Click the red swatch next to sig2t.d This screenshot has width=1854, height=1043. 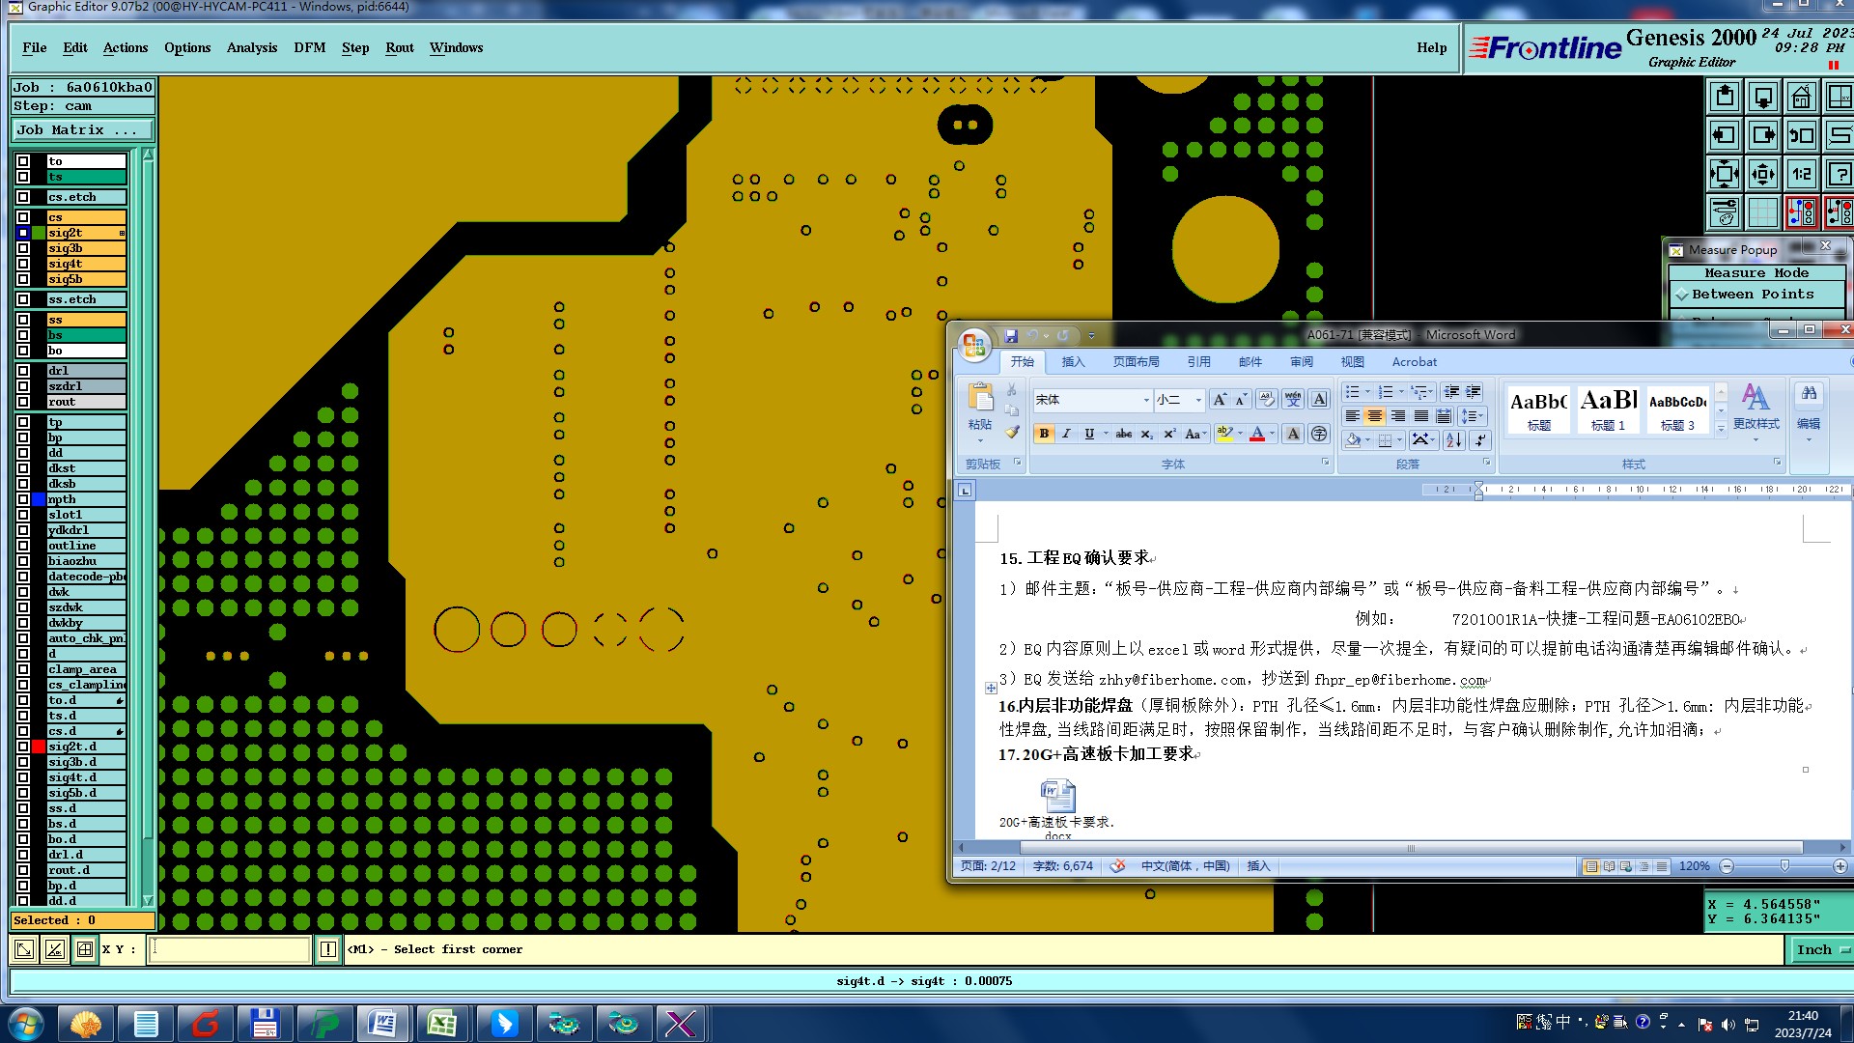point(39,747)
